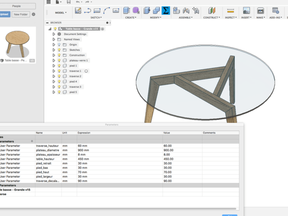Hide the pied:4 component
This screenshot has width=288, height=216.
pos(59,82)
